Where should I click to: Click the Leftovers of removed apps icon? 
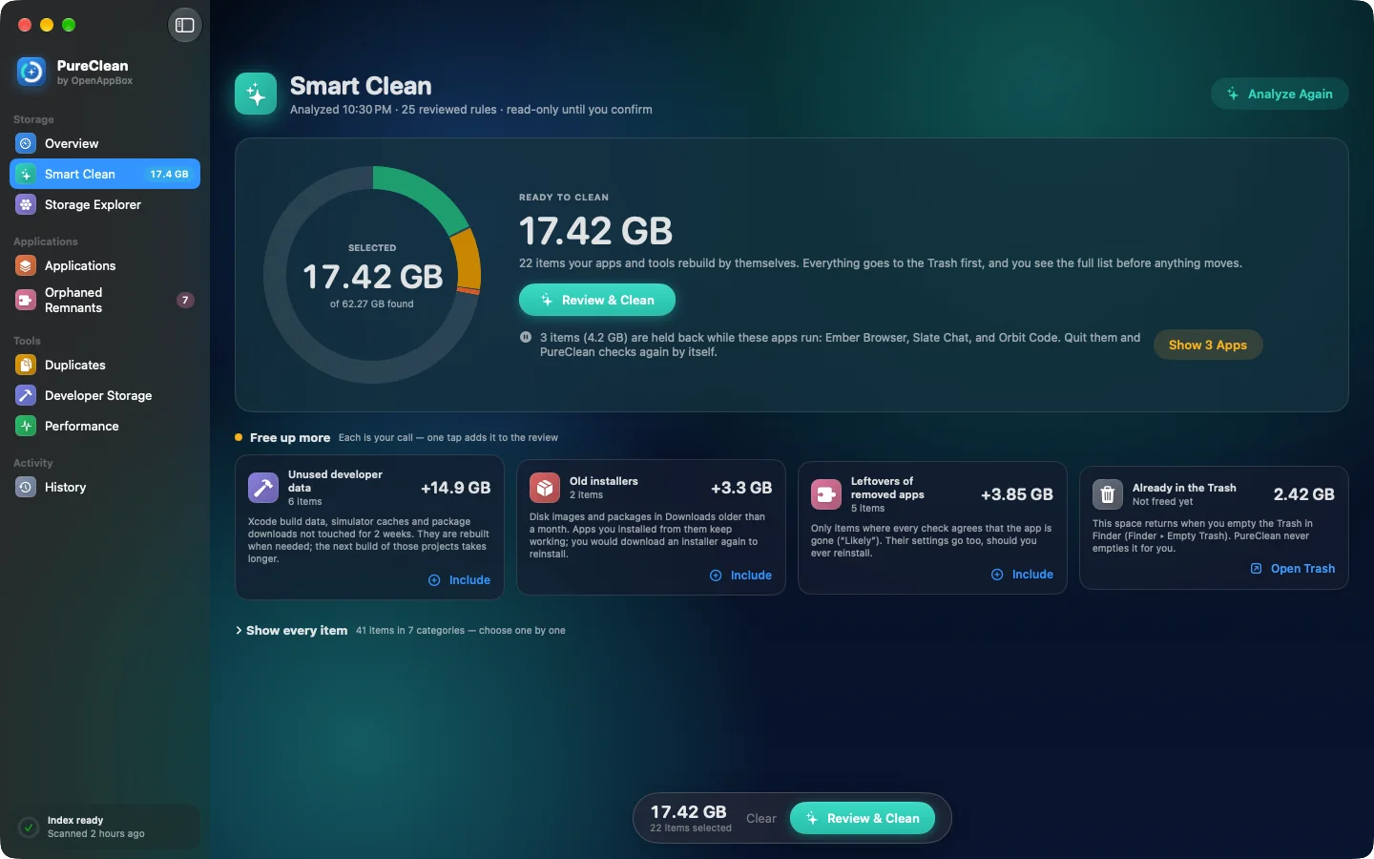coord(826,494)
